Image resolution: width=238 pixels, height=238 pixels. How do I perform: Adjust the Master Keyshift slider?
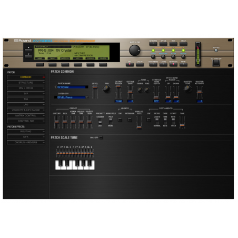click(x=200, y=92)
